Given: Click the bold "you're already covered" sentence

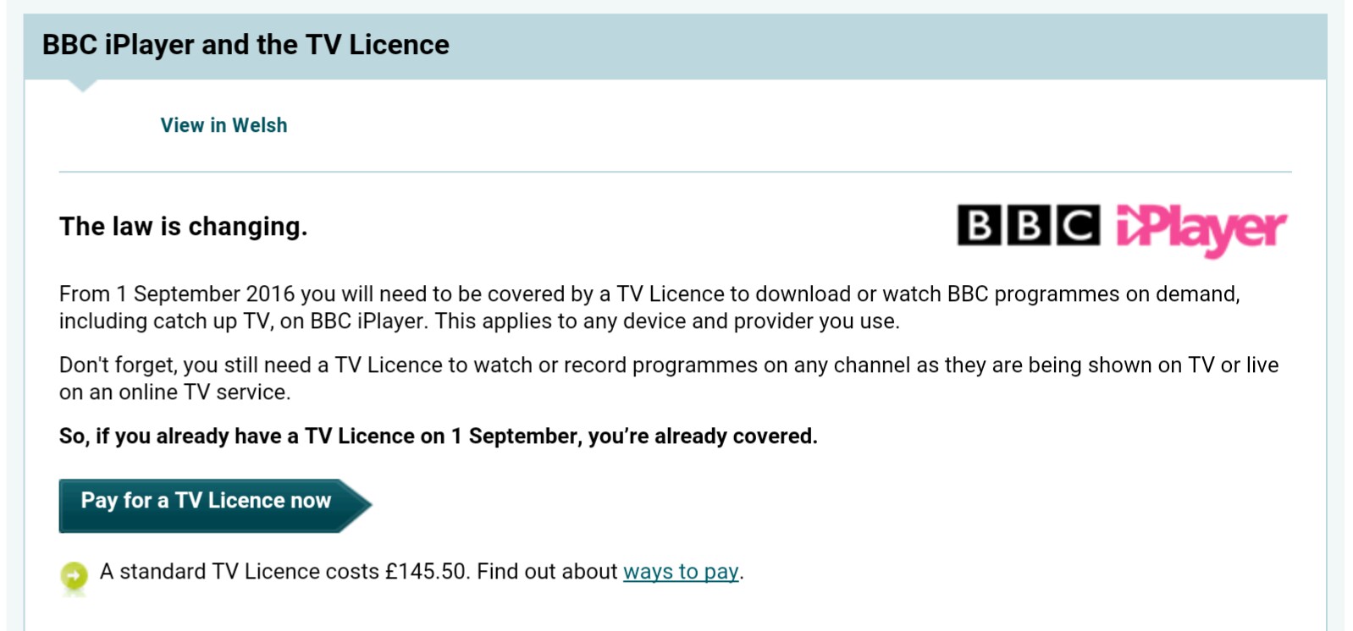Looking at the screenshot, I should tap(703, 436).
